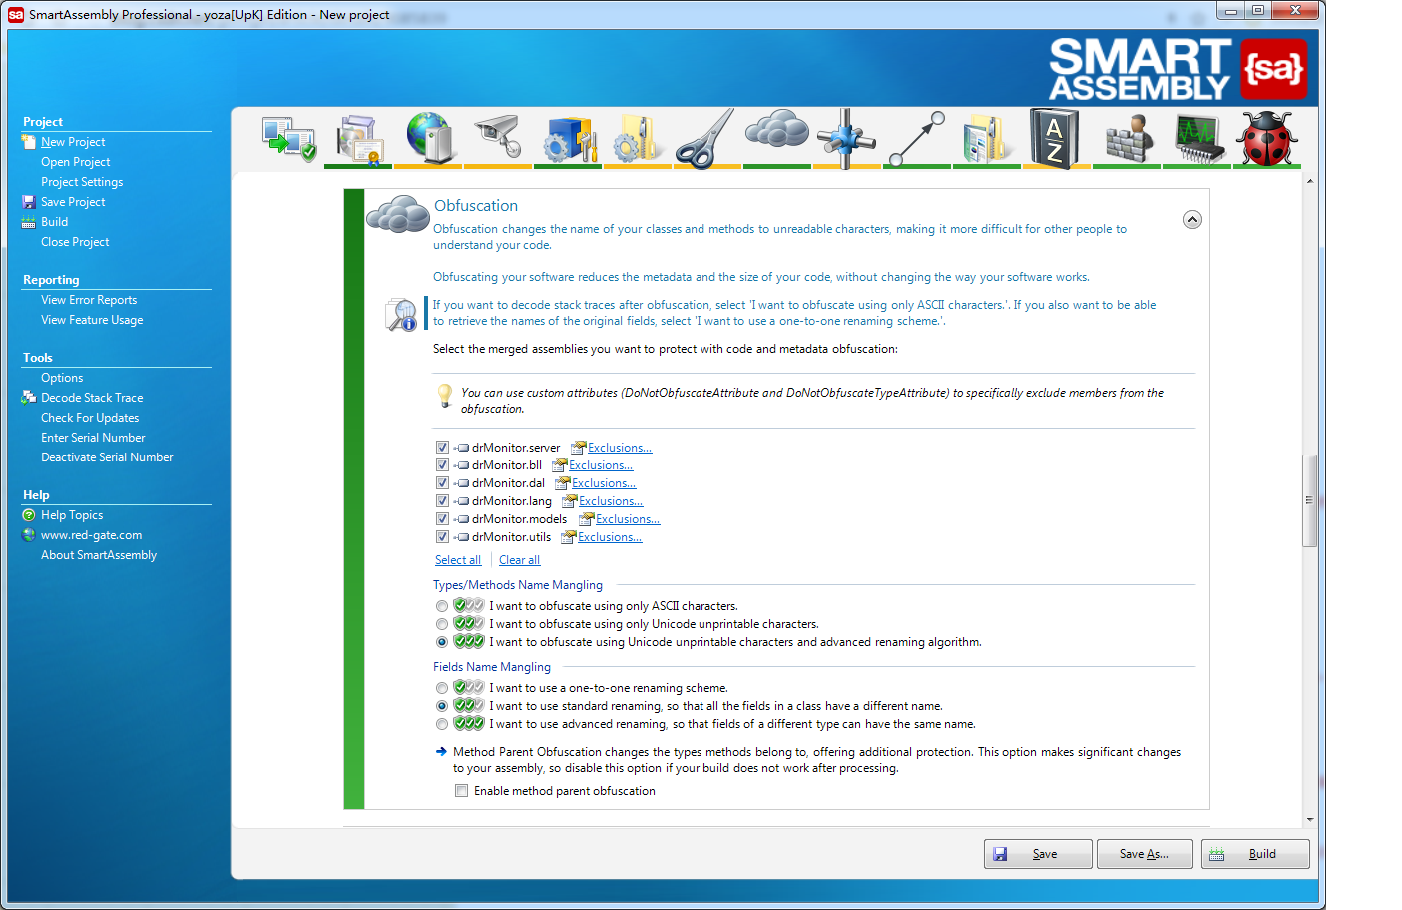1402x910 pixels.
Task: Open the blue cross control flow icon
Action: (845, 138)
